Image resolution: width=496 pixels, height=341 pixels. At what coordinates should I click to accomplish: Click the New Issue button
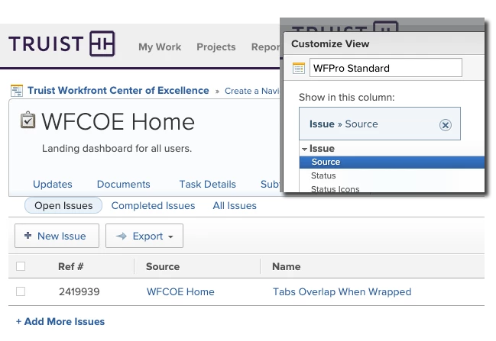pyautogui.click(x=57, y=236)
